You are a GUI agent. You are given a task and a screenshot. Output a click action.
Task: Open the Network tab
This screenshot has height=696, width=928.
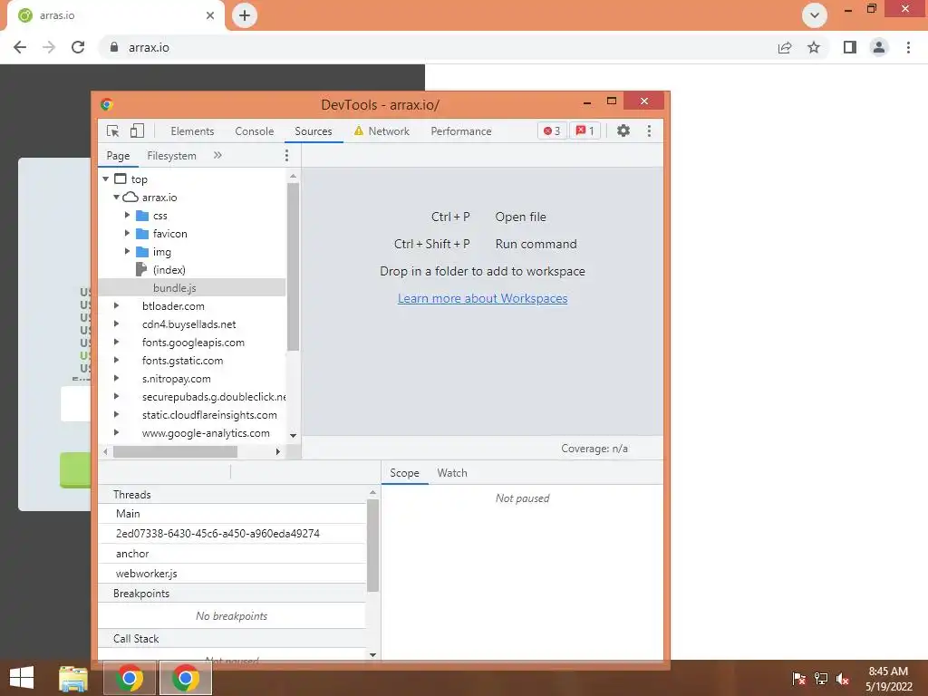point(382,131)
